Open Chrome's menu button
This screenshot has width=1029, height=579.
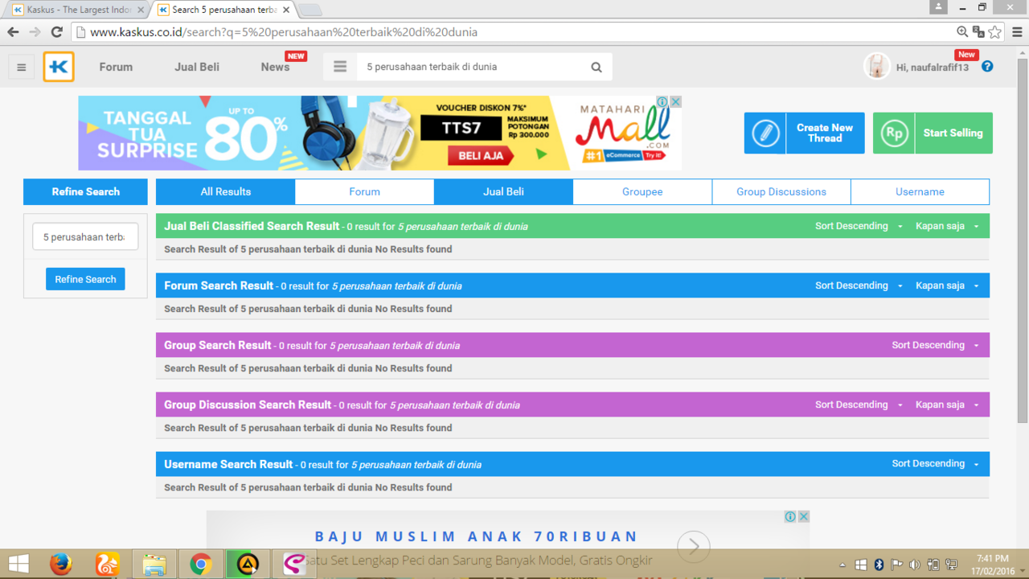tap(1016, 32)
